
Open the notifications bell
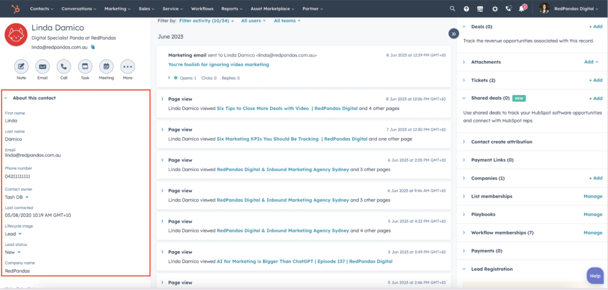pos(521,9)
